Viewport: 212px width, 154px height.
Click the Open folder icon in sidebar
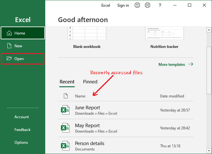point(9,58)
